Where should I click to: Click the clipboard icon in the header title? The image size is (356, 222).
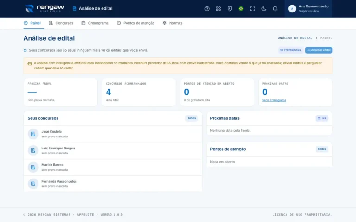pos(75,9)
